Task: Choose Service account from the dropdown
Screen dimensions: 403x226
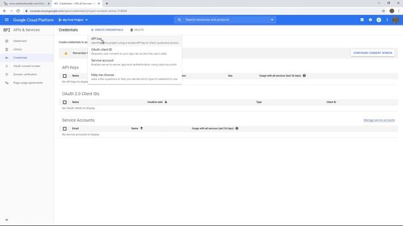Action: [x=135, y=62]
